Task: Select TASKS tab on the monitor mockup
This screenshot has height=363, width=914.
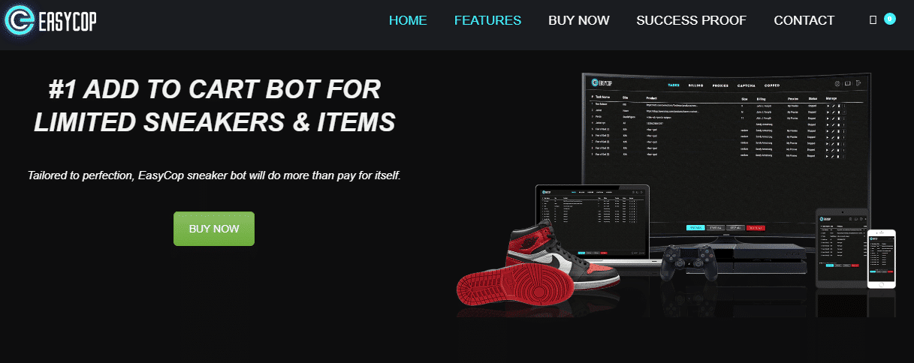Action: 674,86
